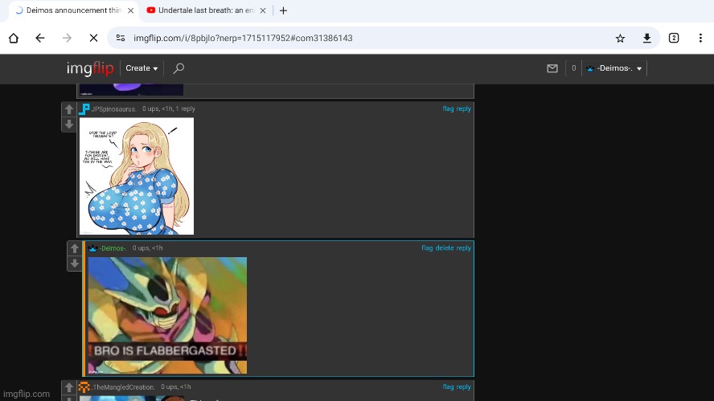Reply to JPSpinosaurus comment
This screenshot has width=714, height=401.
pyautogui.click(x=464, y=108)
